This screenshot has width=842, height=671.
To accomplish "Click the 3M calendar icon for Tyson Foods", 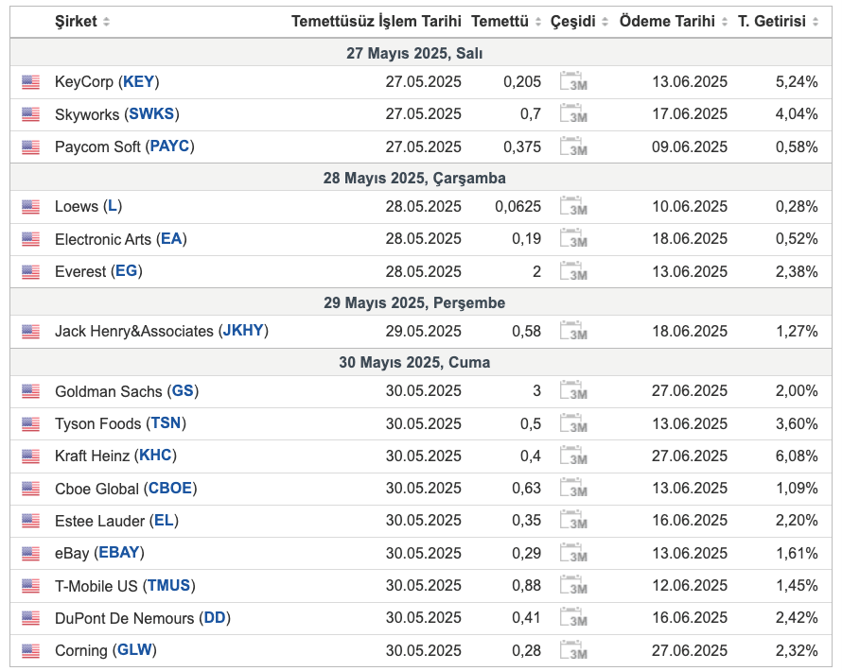I will pyautogui.click(x=573, y=423).
